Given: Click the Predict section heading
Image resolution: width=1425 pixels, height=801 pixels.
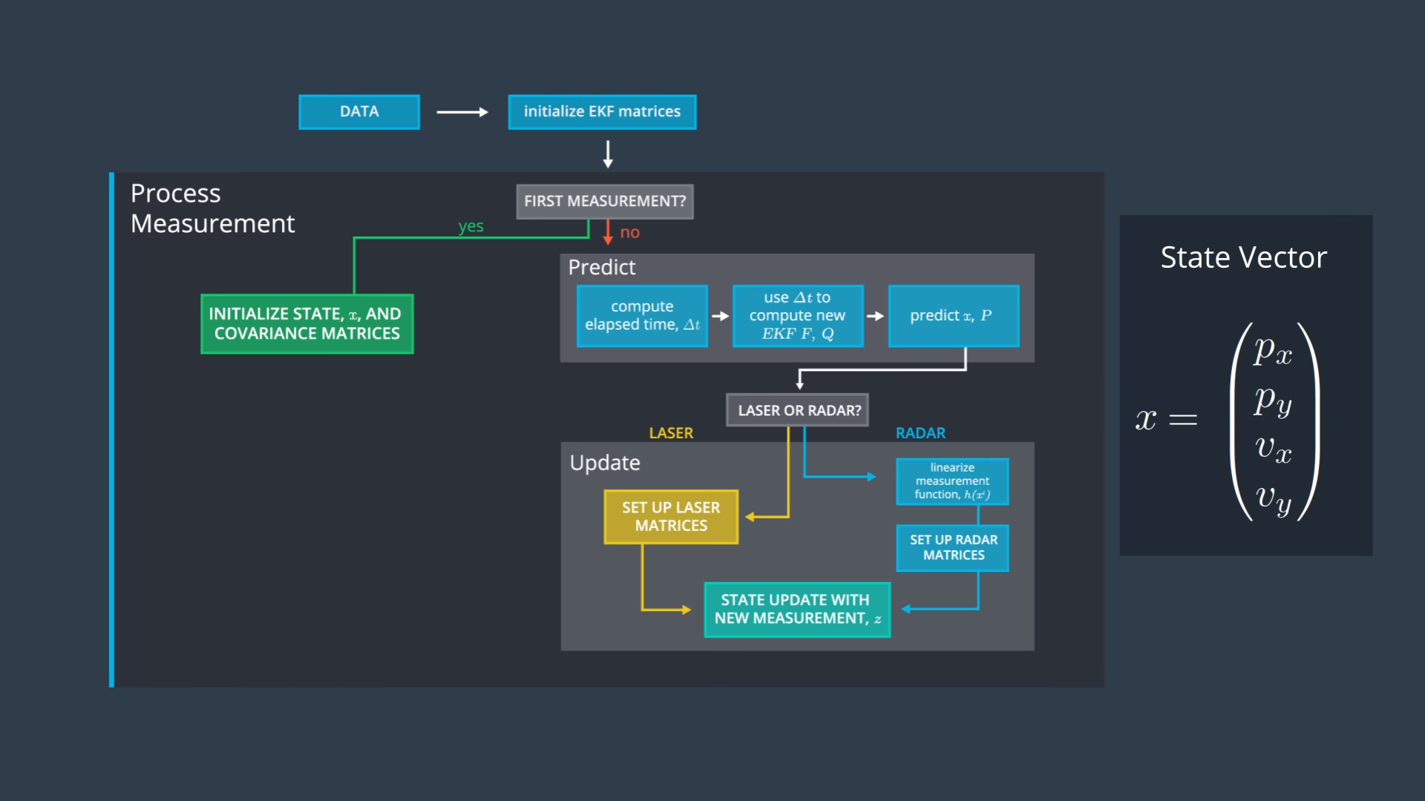Looking at the screenshot, I should [602, 267].
